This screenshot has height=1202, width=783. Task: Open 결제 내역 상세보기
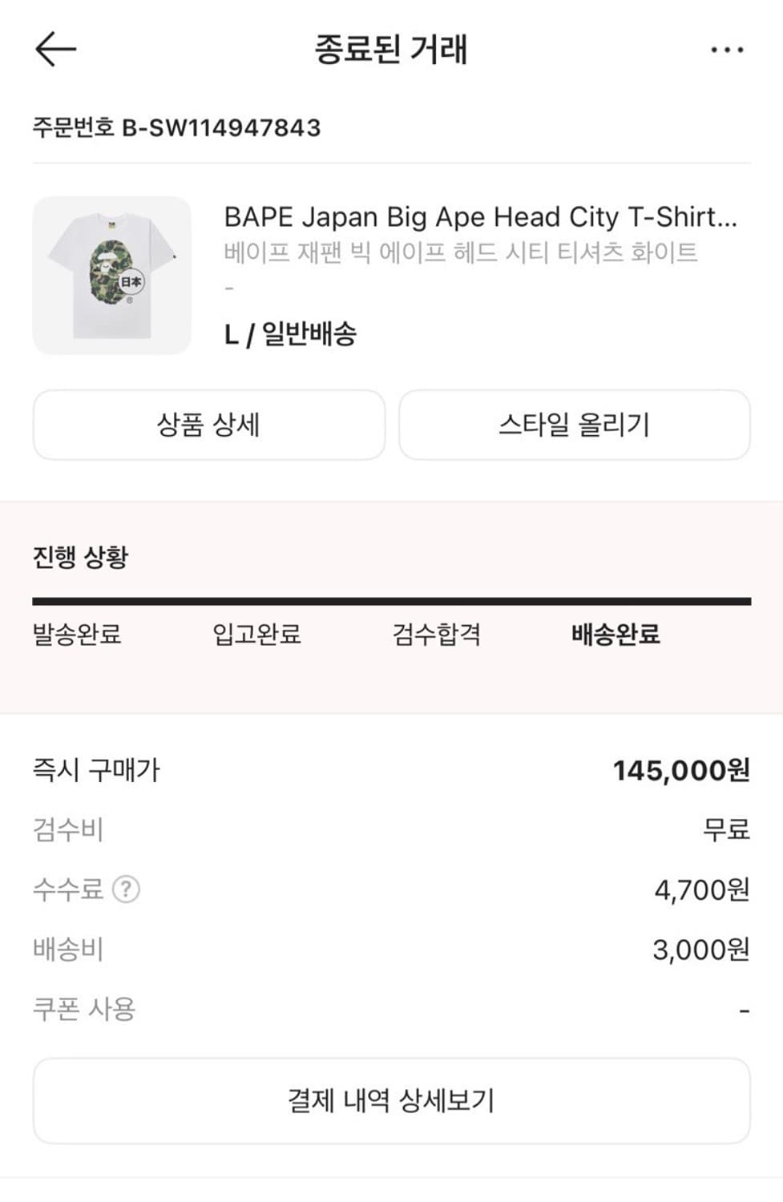pos(391,1100)
